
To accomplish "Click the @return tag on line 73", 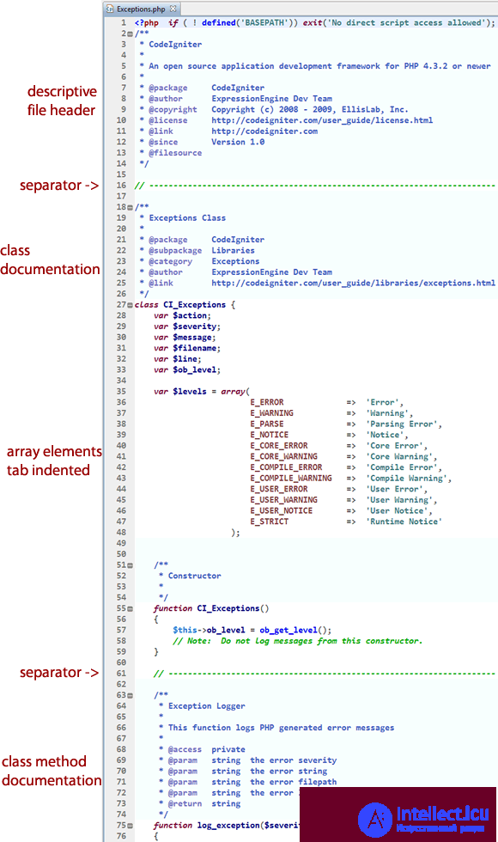I will tap(185, 804).
